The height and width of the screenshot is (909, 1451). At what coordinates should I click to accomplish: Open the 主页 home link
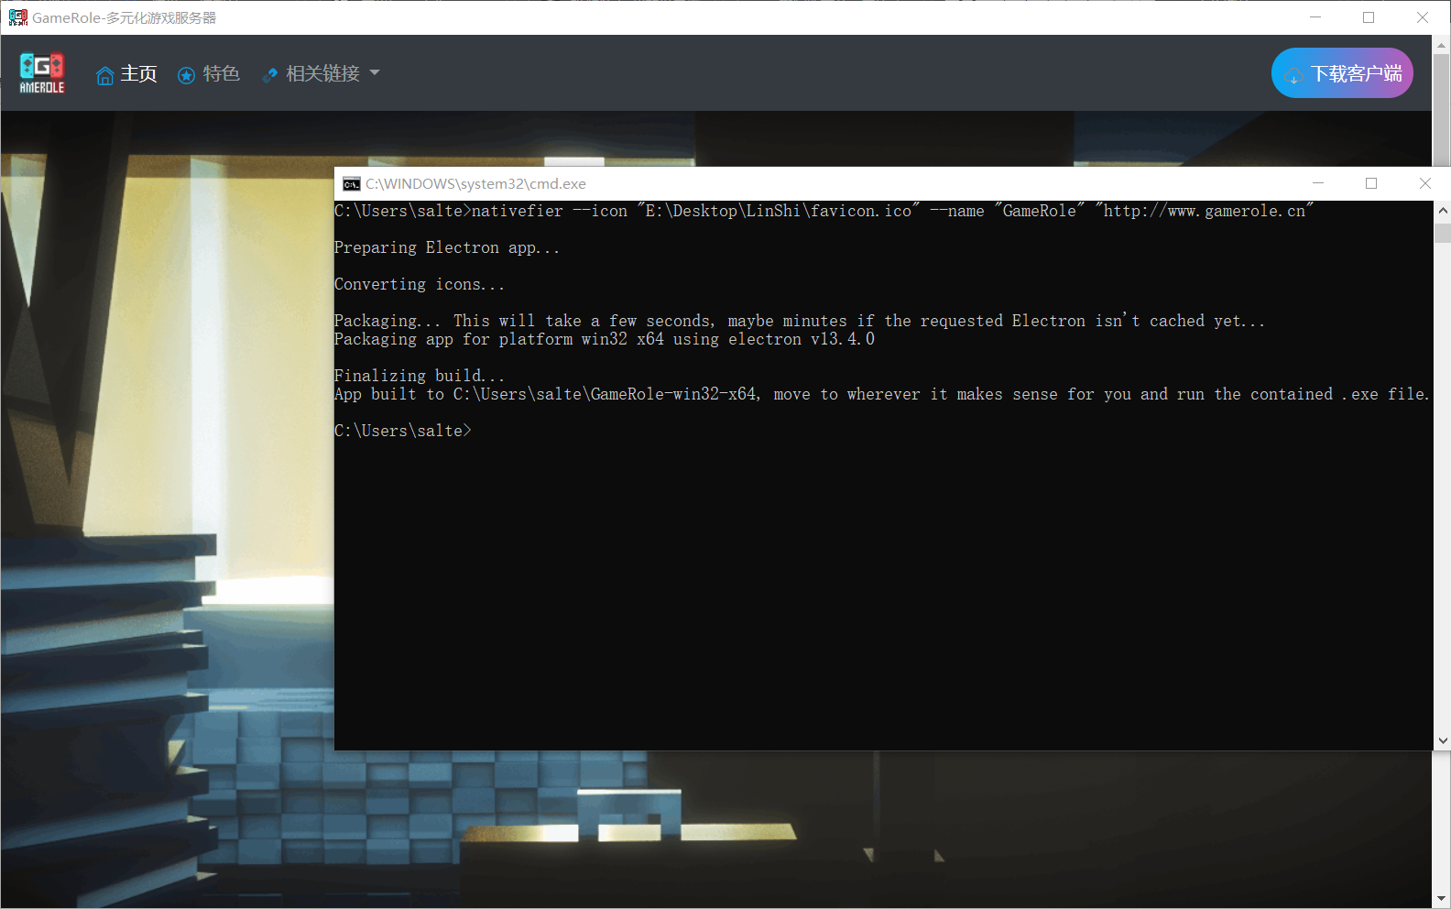click(126, 73)
